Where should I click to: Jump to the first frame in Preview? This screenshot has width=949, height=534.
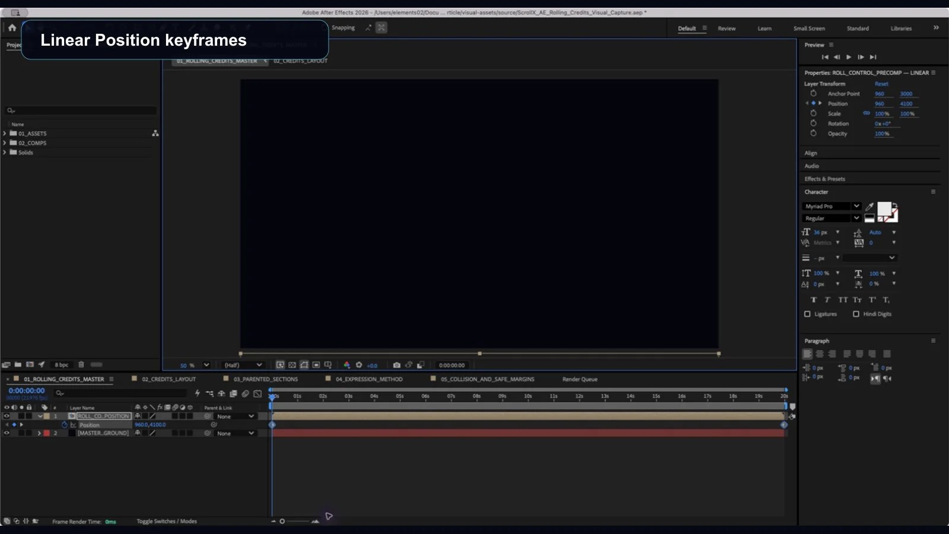pyautogui.click(x=824, y=57)
